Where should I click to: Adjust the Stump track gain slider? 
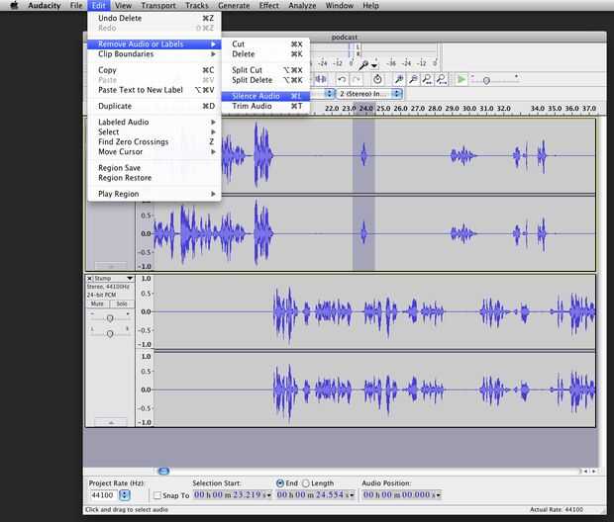(x=110, y=316)
